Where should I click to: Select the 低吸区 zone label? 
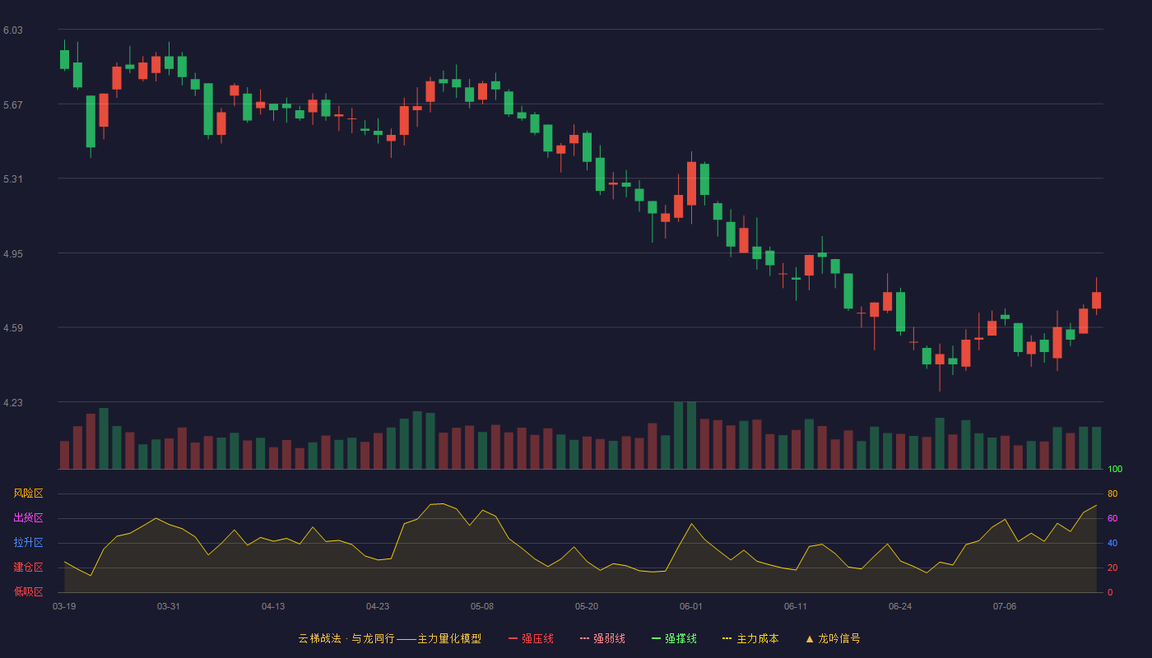coord(29,591)
